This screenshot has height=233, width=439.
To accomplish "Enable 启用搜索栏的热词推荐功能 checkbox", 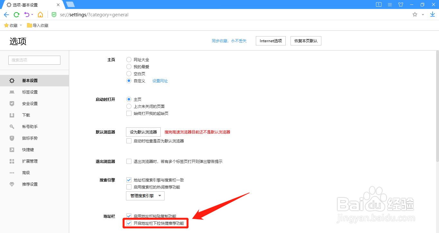I will [129, 187].
